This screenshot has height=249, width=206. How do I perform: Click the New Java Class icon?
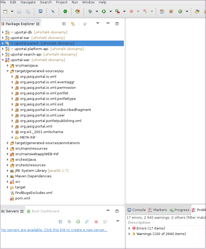point(180,11)
